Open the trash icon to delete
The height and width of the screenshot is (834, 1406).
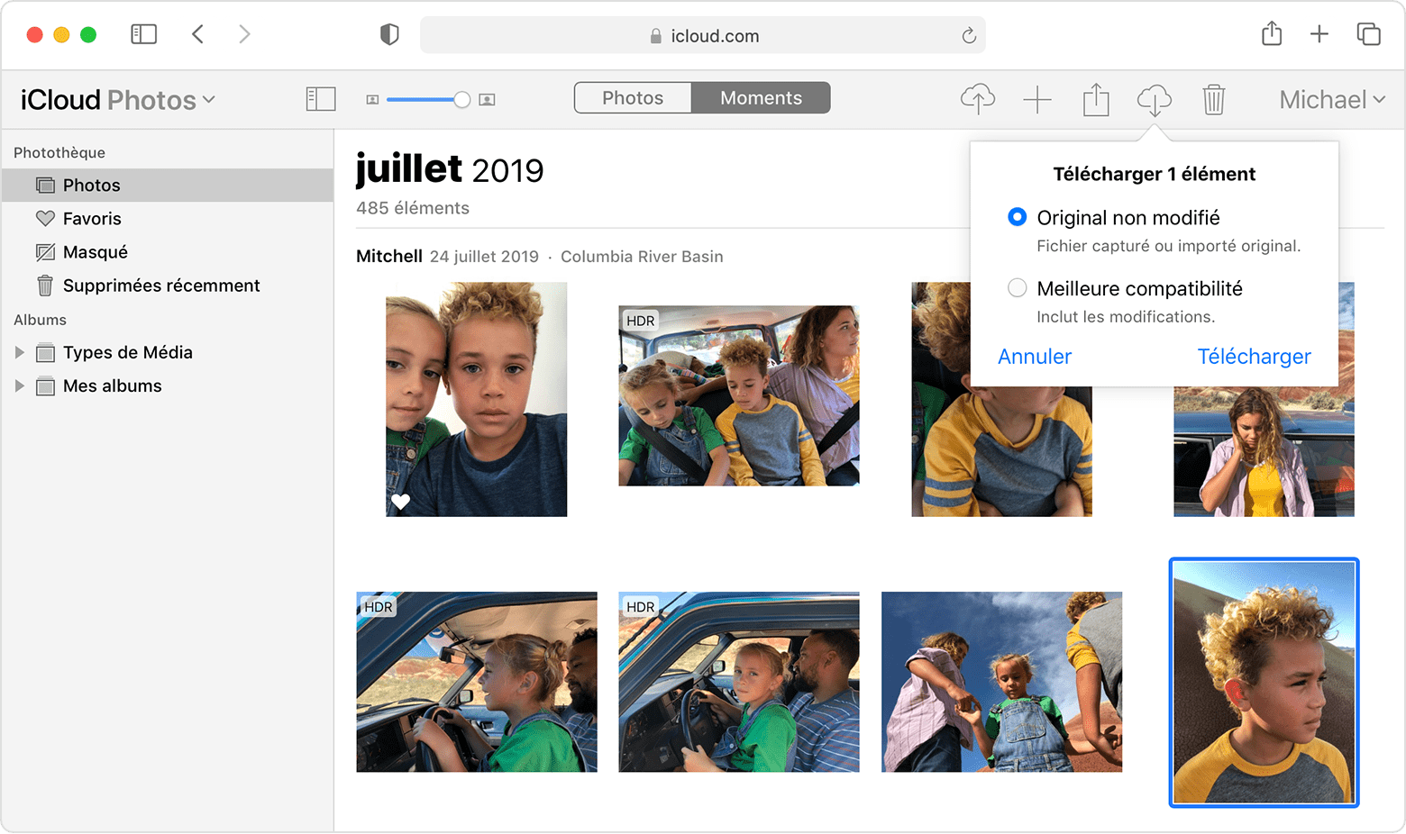click(x=1214, y=99)
